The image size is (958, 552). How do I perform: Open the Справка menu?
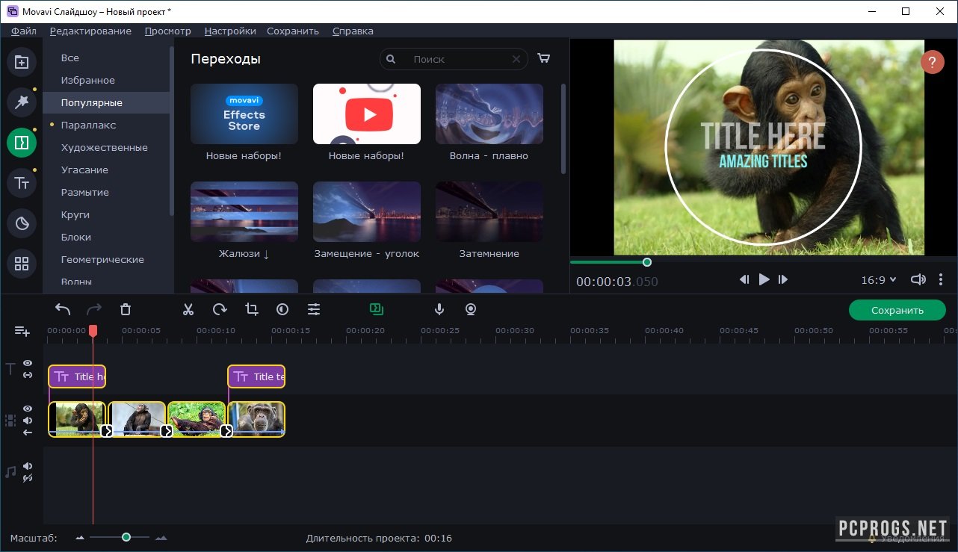point(353,31)
